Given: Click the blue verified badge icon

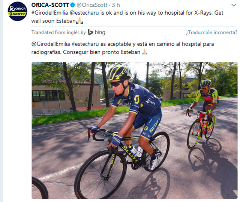Looking at the screenshot, I should (x=72, y=5).
